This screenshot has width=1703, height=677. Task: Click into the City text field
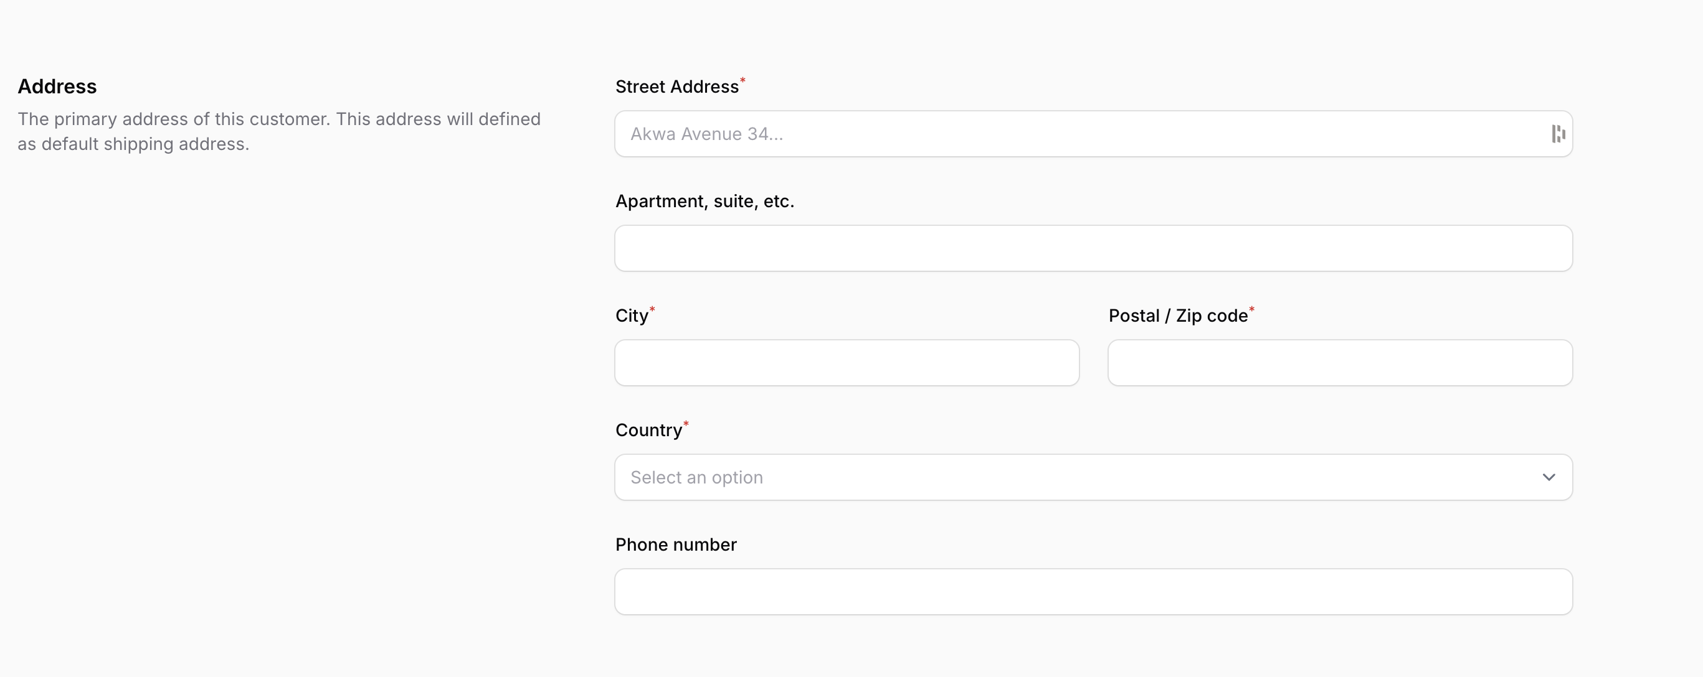[847, 363]
